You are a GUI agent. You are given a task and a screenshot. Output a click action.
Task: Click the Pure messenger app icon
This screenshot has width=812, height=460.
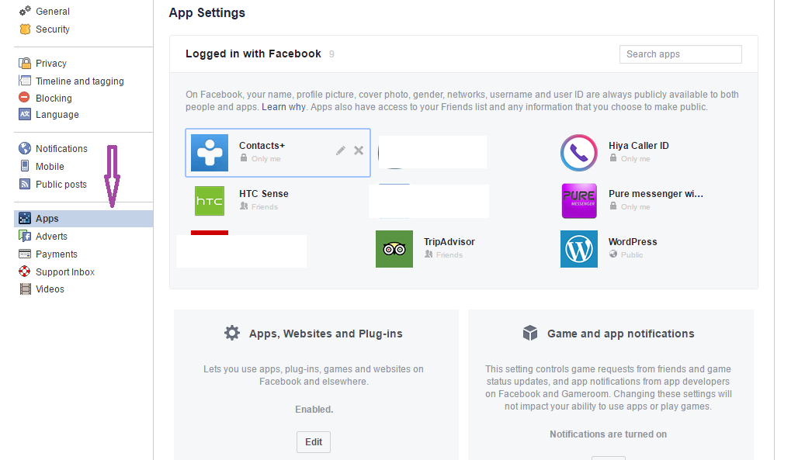[x=579, y=201]
